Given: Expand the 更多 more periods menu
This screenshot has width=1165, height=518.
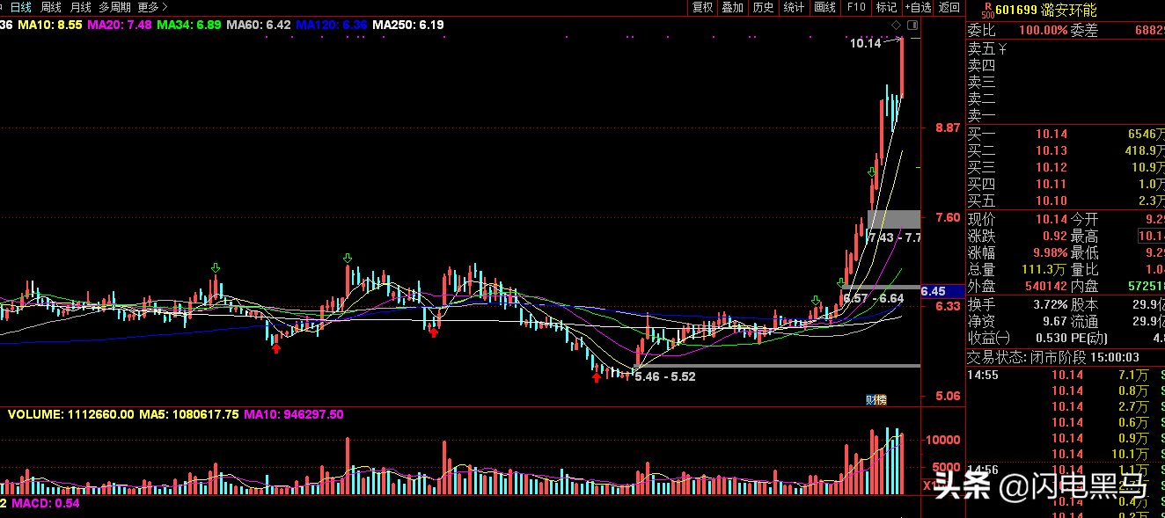Looking at the screenshot, I should pos(151,7).
